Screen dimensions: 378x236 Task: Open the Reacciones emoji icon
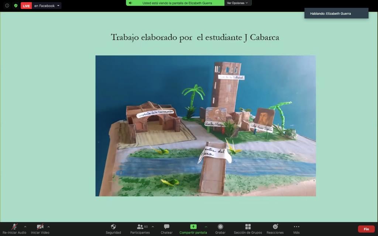click(275, 227)
